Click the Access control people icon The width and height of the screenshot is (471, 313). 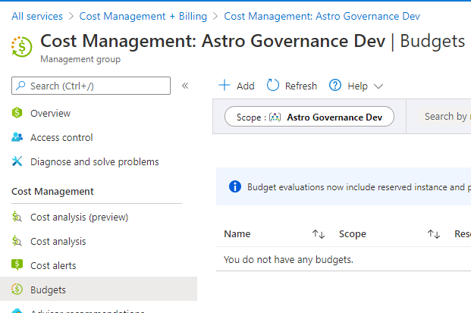[17, 138]
